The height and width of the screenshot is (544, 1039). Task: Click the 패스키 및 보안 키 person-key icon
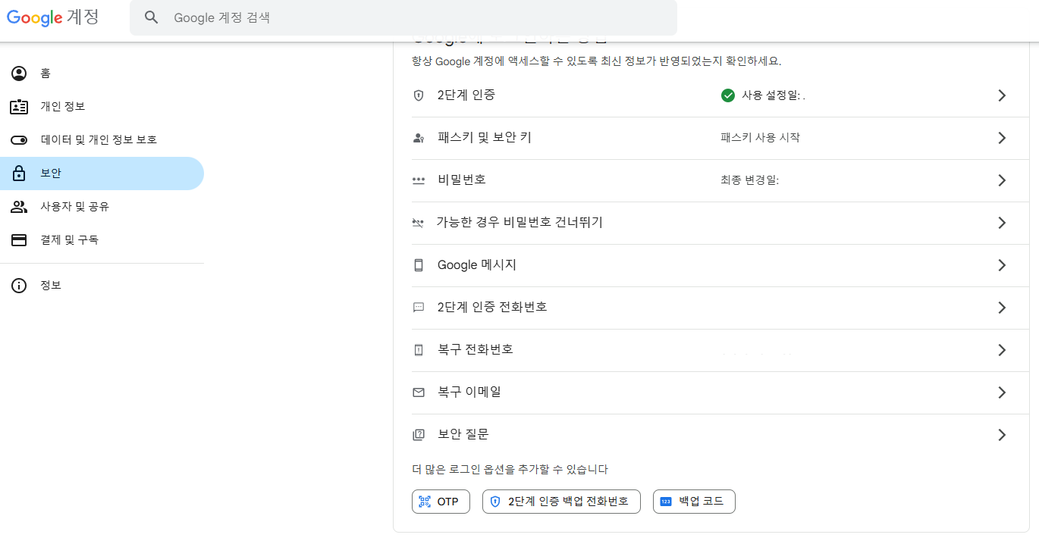coord(418,138)
